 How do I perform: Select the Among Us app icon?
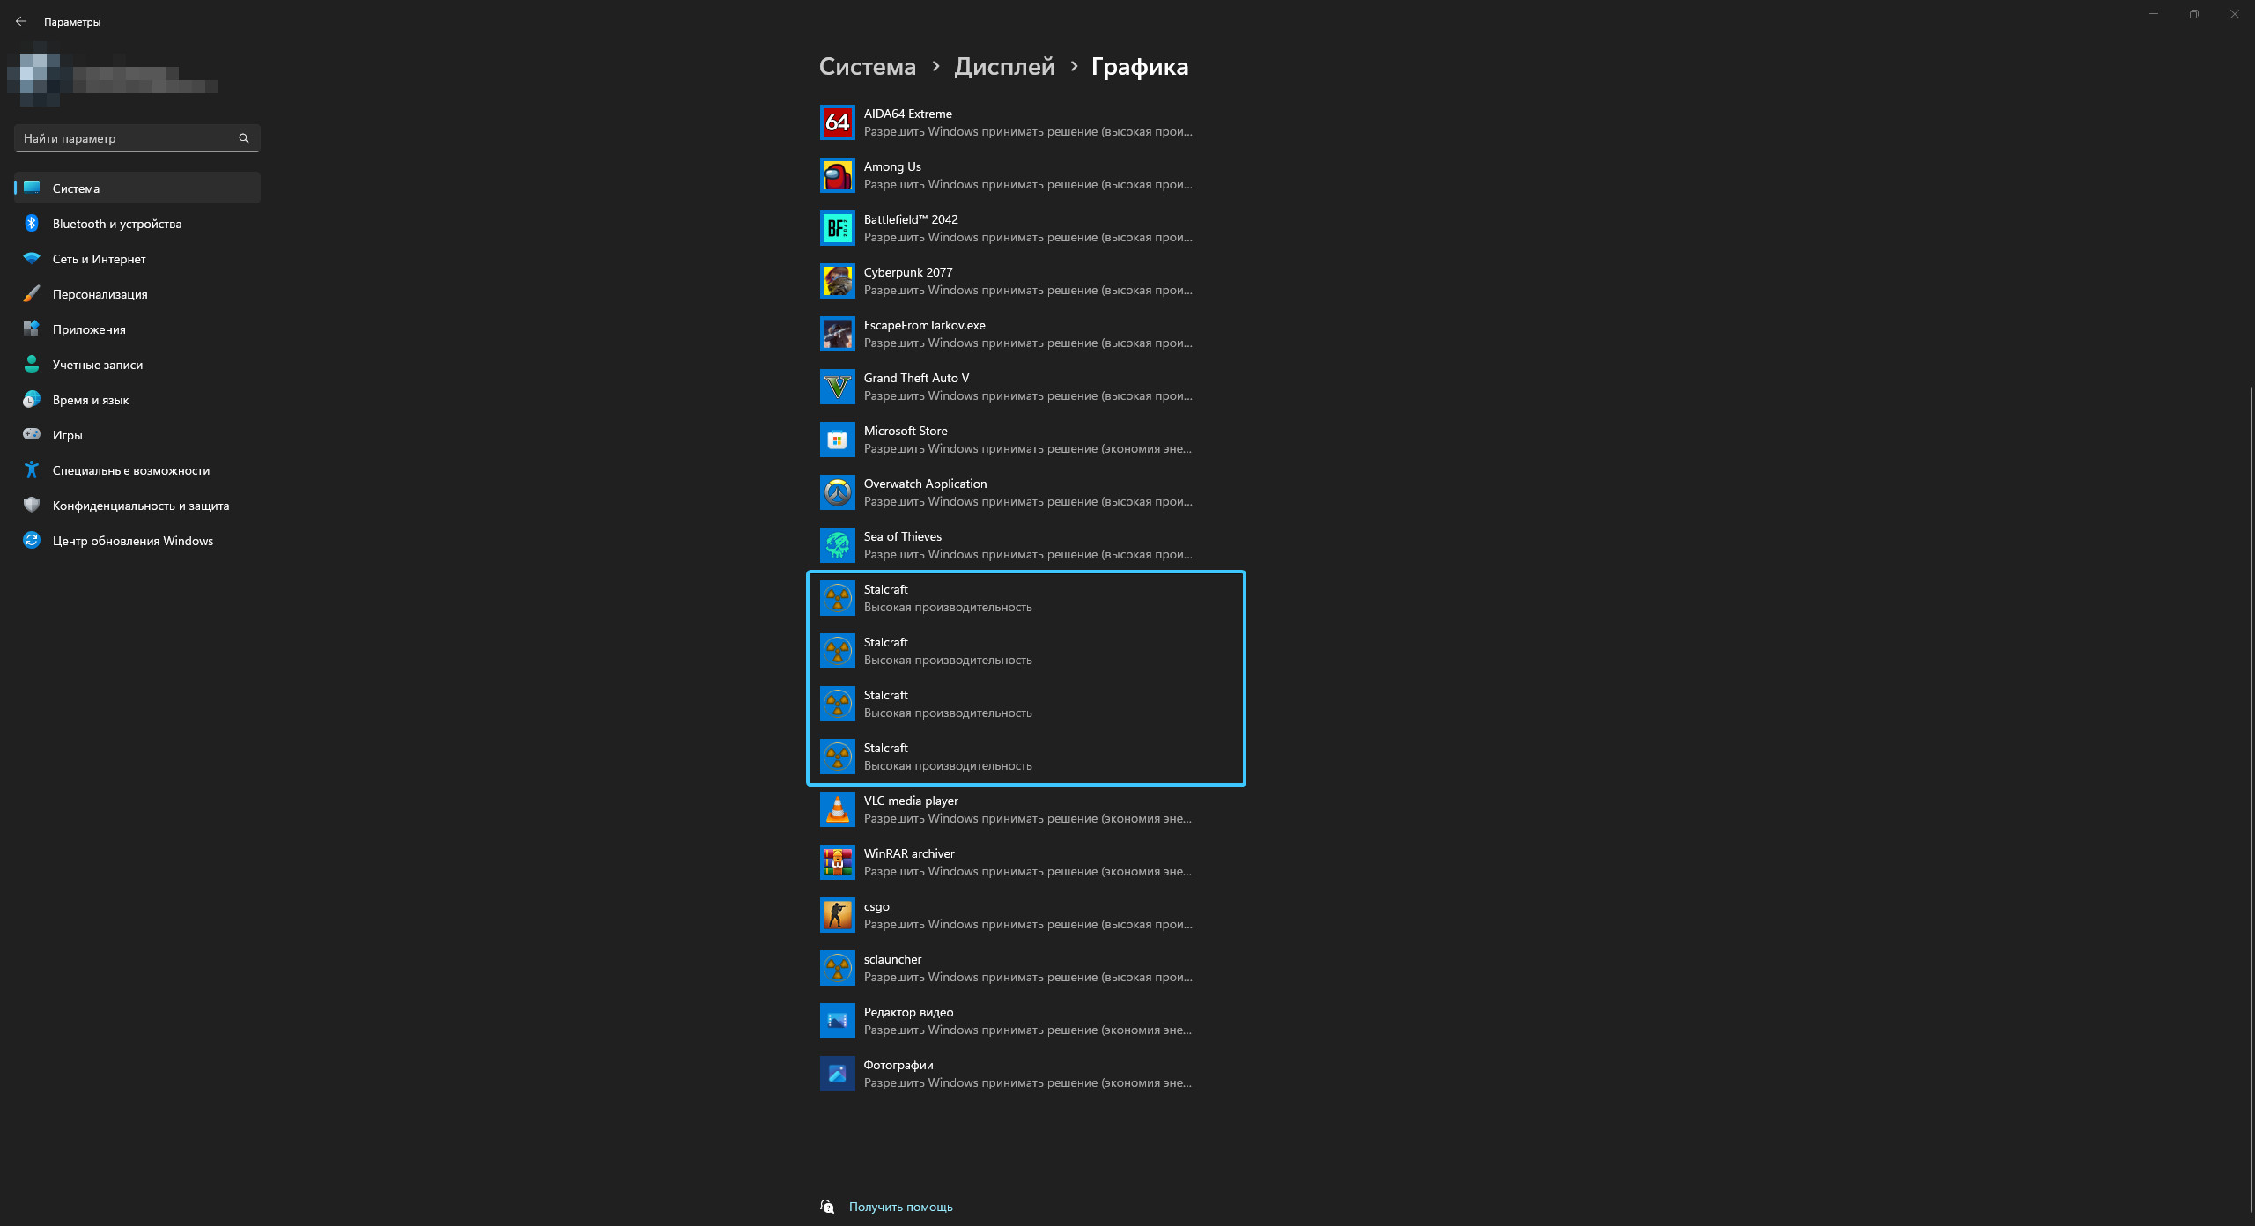[x=837, y=175]
